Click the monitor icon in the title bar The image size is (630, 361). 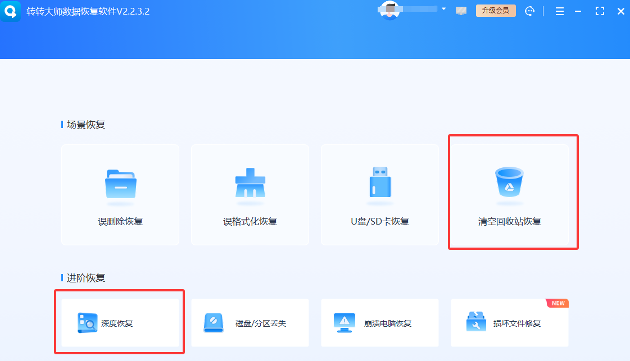pos(461,11)
